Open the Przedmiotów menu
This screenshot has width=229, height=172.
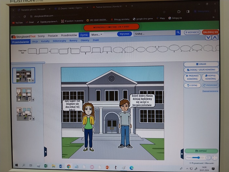pyautogui.click(x=69, y=35)
